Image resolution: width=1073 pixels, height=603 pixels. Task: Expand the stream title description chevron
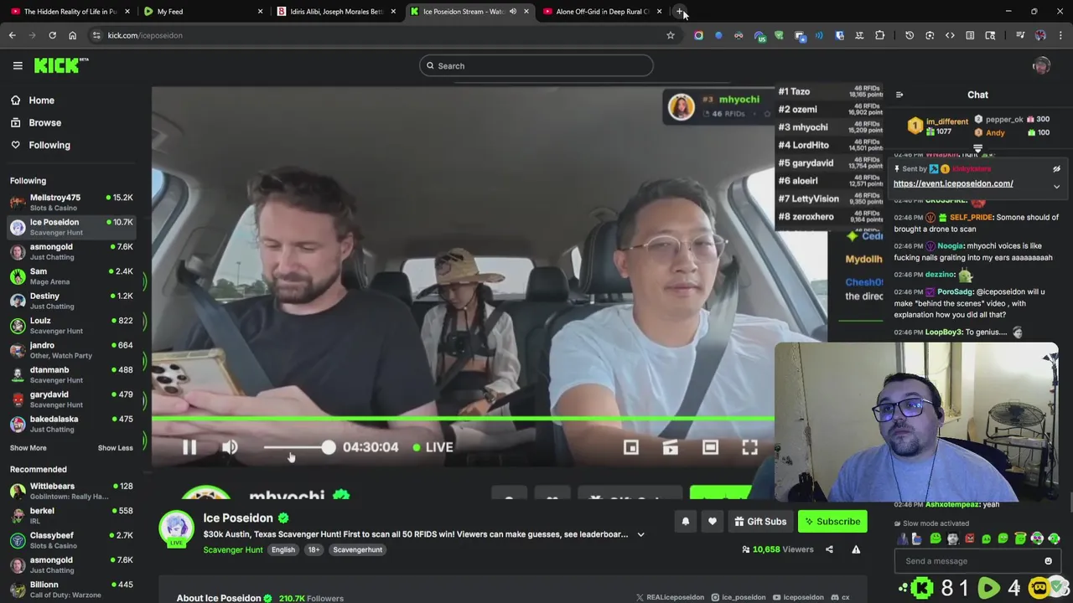click(640, 534)
